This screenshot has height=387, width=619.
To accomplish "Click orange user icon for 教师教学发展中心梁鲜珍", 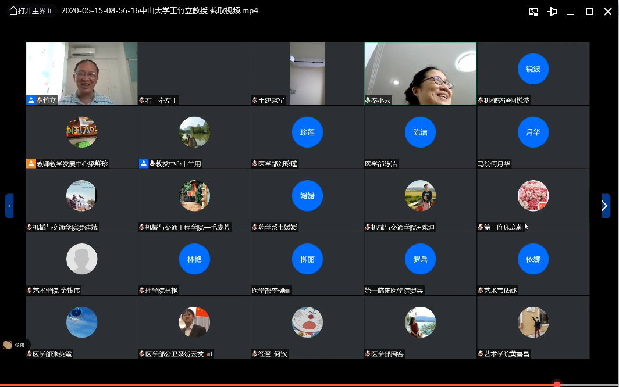I will click(x=31, y=163).
